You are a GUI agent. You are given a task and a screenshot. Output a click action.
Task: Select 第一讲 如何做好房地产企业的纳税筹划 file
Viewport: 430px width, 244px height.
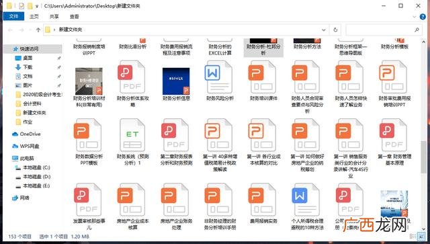pyautogui.click(x=307, y=145)
